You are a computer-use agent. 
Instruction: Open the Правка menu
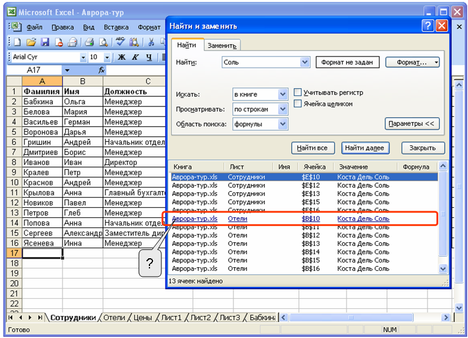click(x=63, y=27)
